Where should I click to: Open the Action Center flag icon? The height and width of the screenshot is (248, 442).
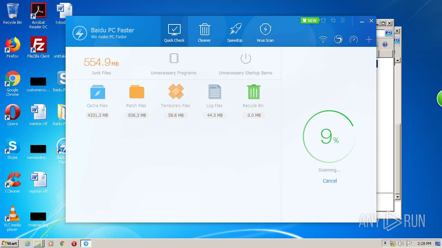pyautogui.click(x=409, y=244)
